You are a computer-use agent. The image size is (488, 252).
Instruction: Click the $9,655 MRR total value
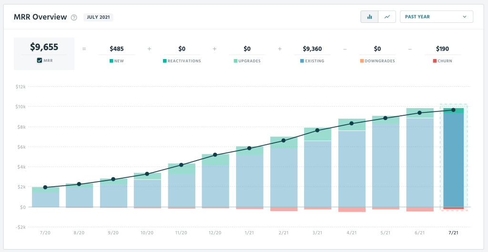click(44, 47)
